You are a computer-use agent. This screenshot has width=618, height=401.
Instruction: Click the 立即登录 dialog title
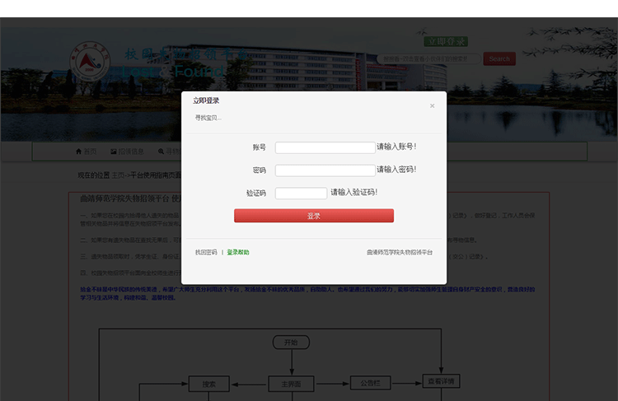[x=206, y=100]
